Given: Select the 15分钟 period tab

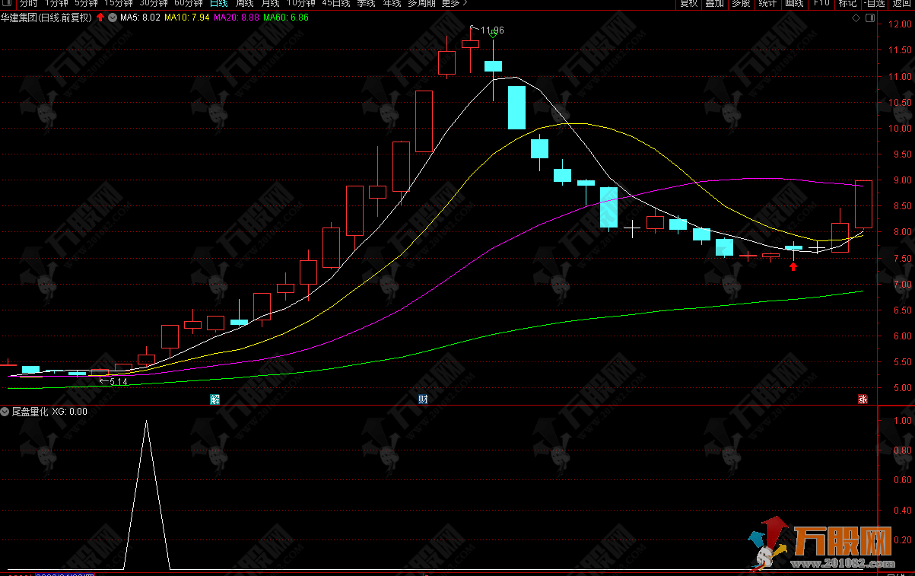Looking at the screenshot, I should [118, 3].
